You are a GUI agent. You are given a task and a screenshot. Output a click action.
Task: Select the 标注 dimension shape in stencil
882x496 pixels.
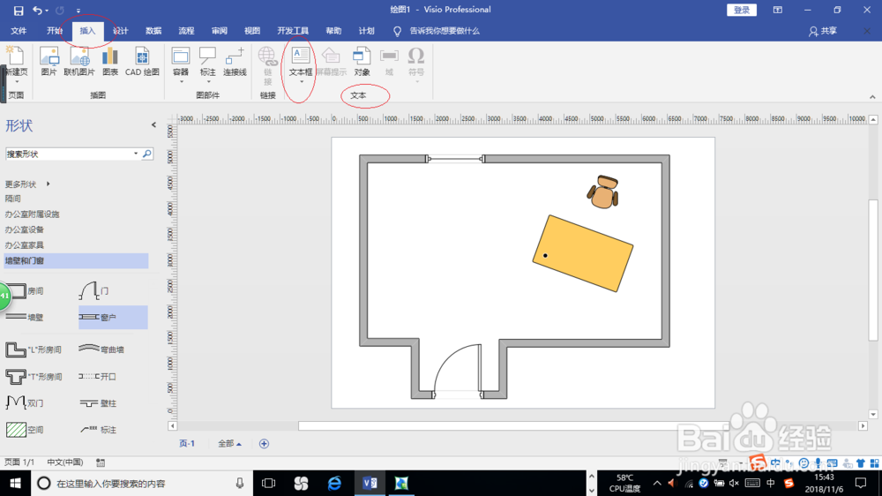[98, 430]
